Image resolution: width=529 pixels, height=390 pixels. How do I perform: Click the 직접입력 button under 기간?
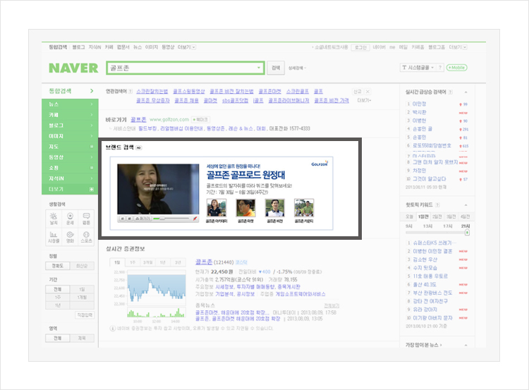[x=85, y=315]
